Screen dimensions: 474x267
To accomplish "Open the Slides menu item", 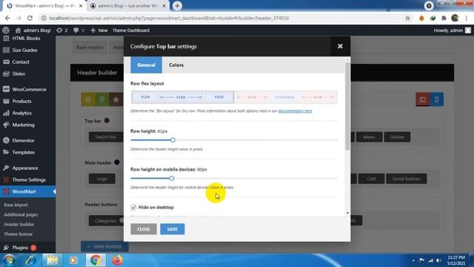I will (x=19, y=74).
